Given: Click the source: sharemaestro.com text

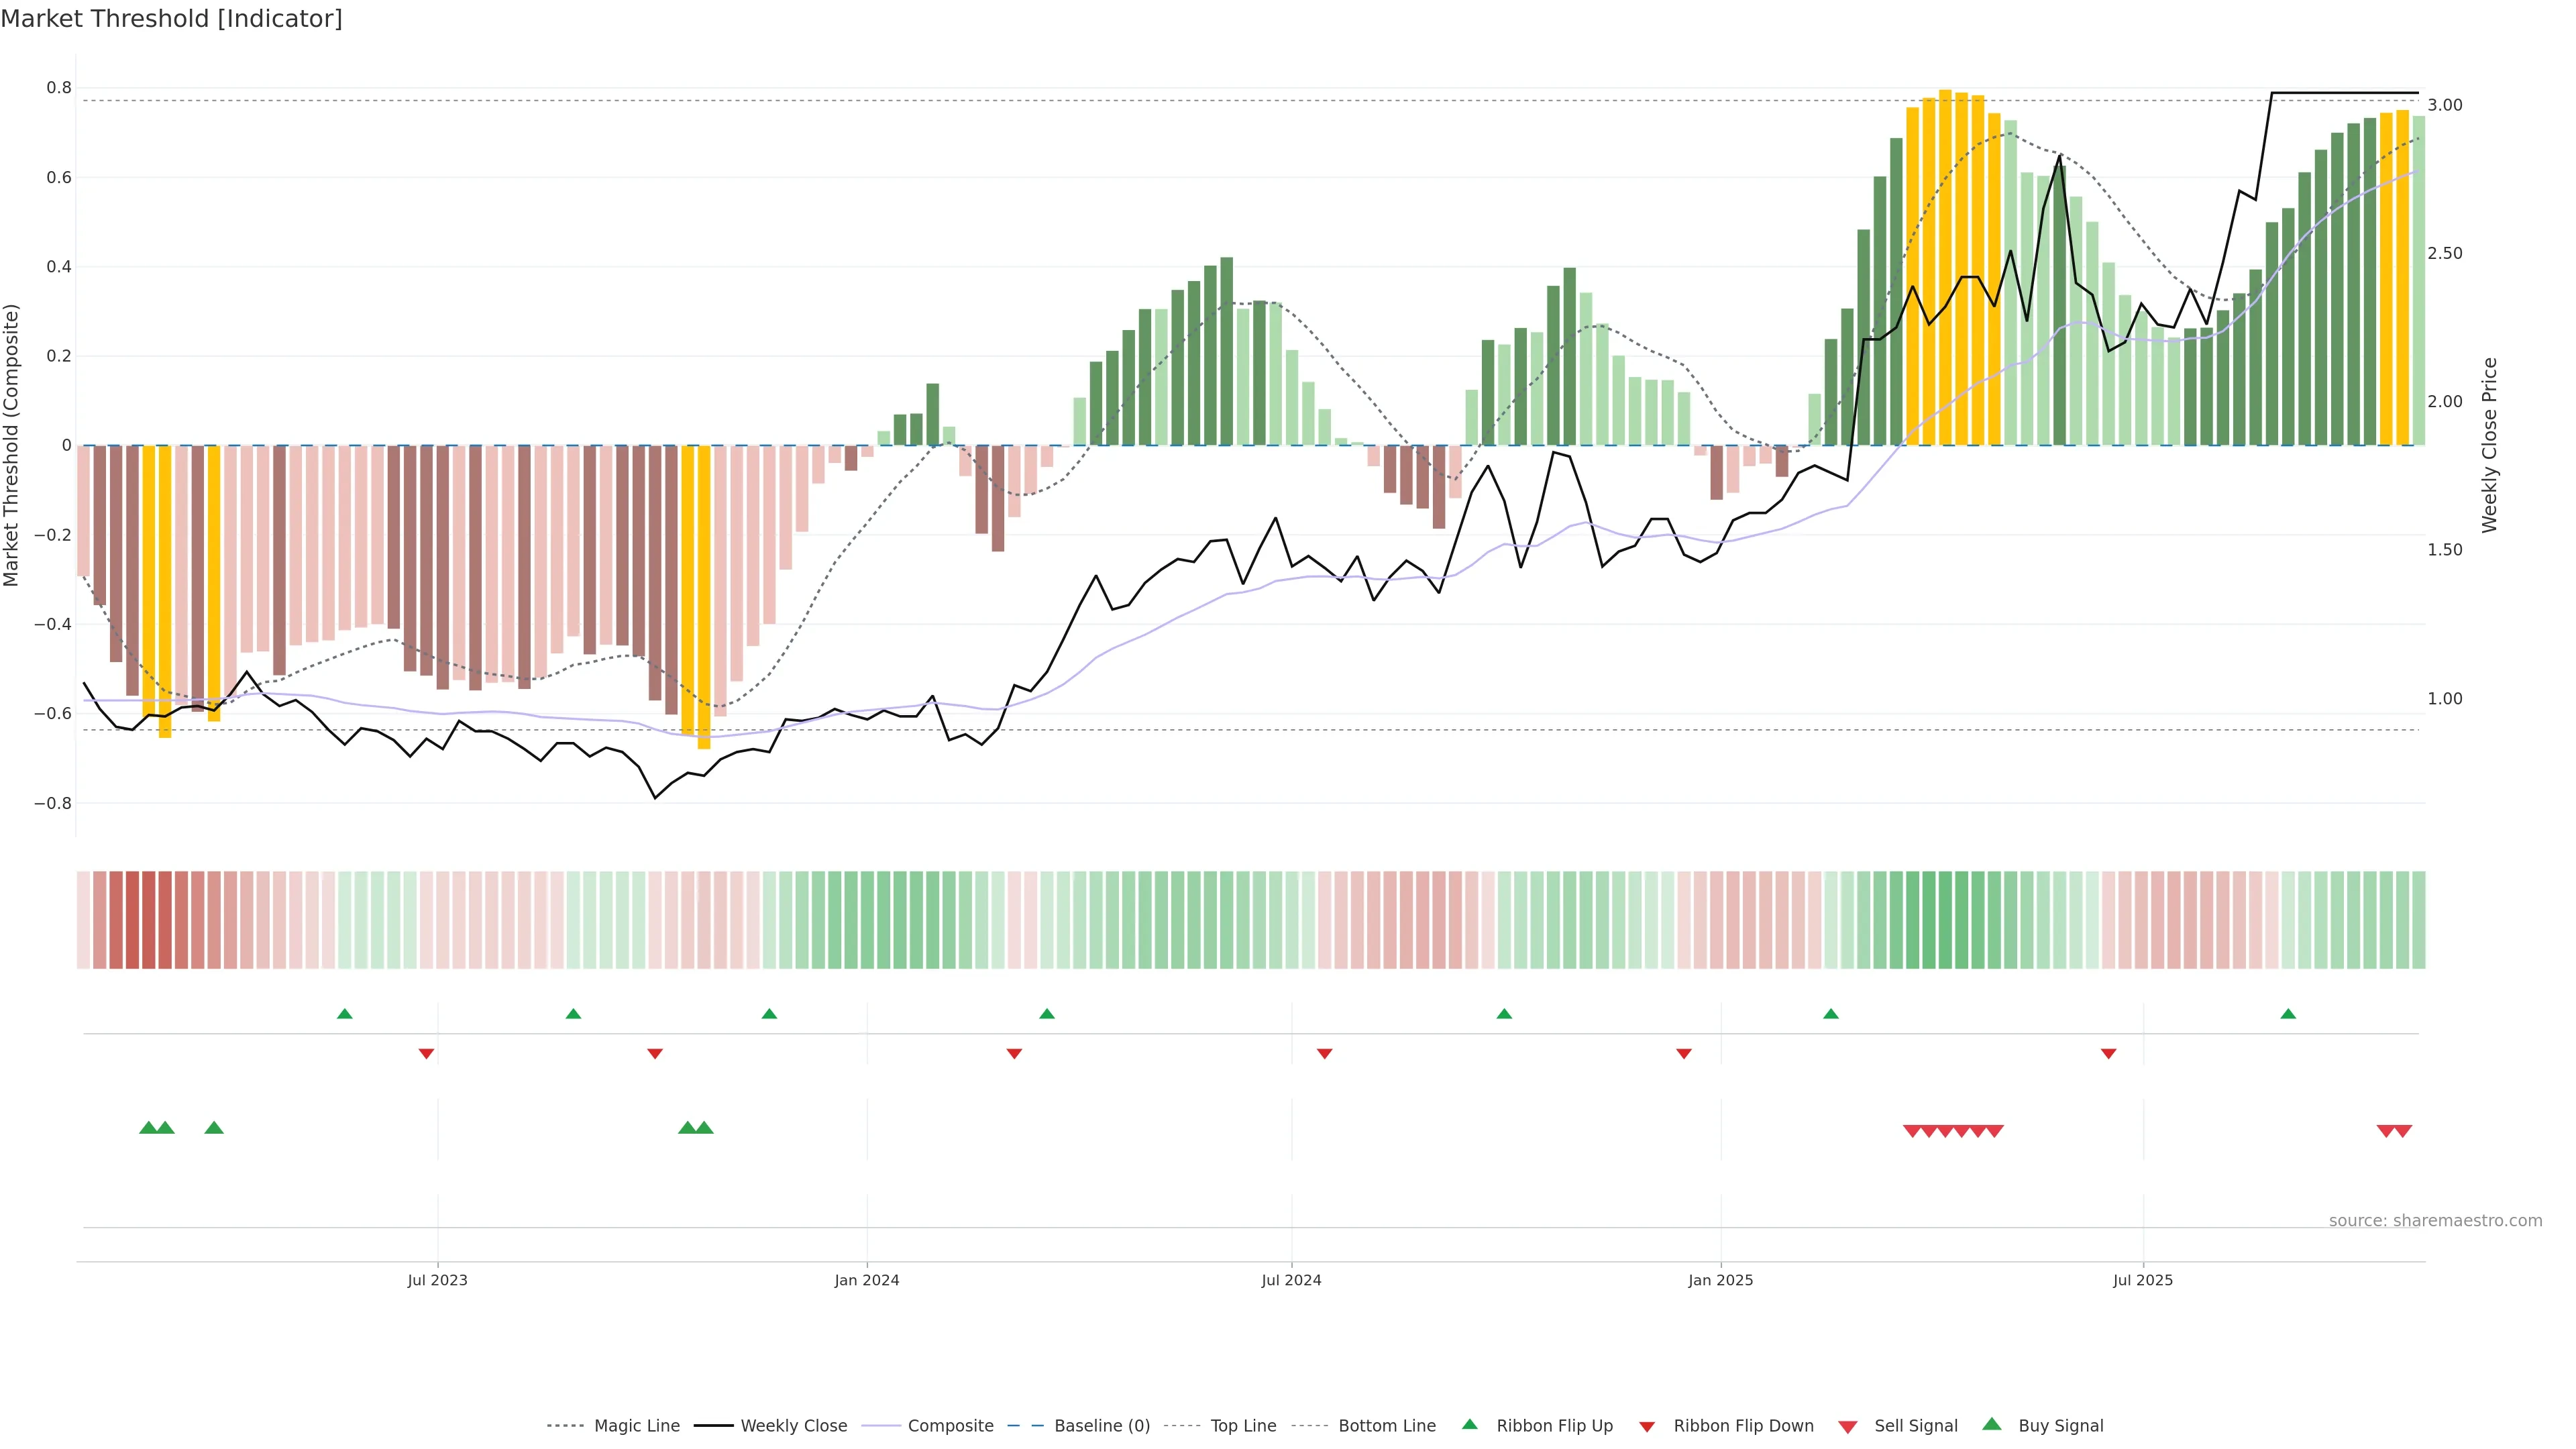Looking at the screenshot, I should click(x=2435, y=1221).
